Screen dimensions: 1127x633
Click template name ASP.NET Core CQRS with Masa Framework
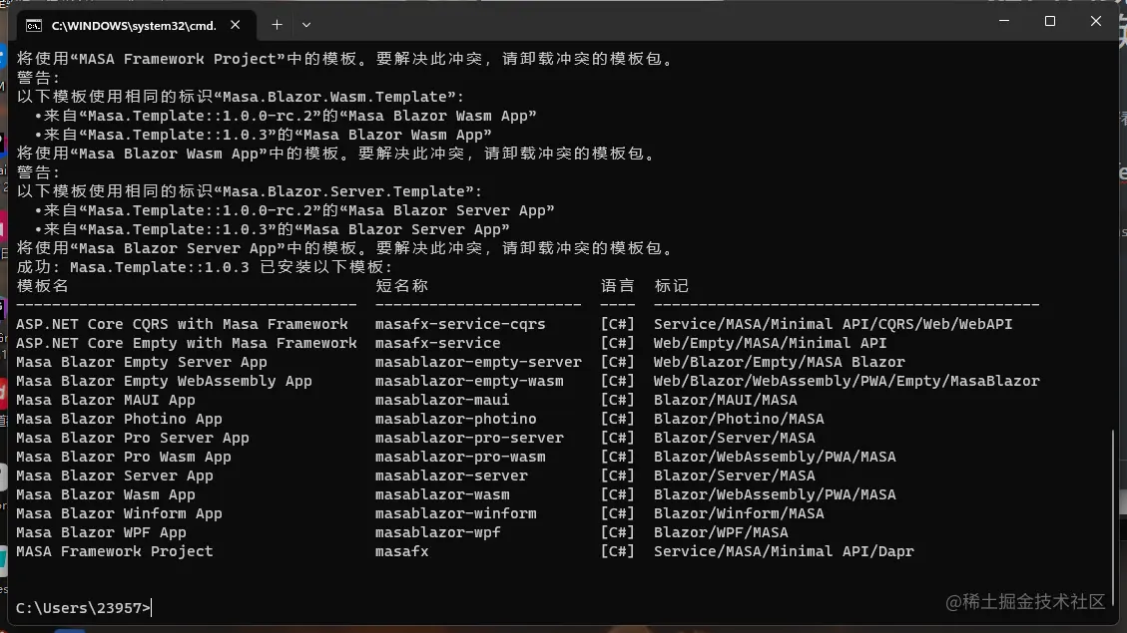tap(182, 324)
